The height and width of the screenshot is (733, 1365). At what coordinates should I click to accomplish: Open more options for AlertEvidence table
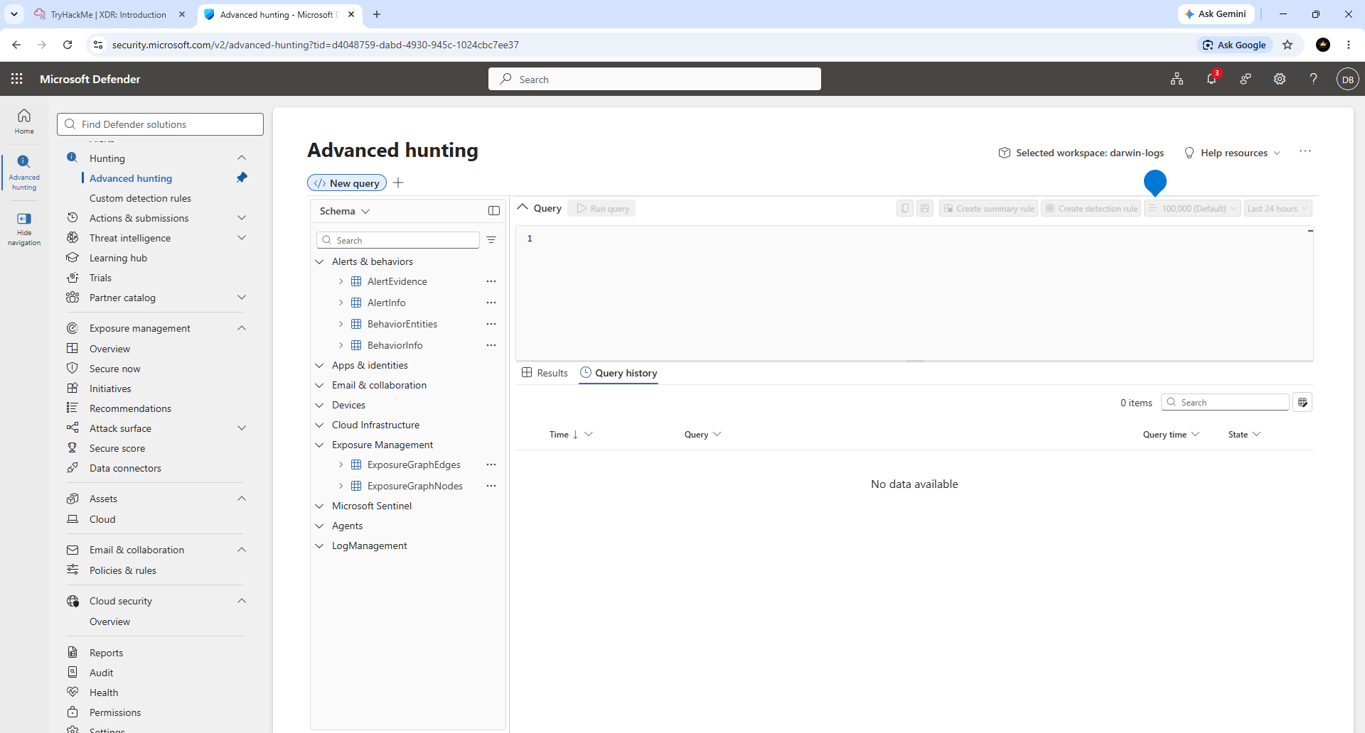pyautogui.click(x=491, y=281)
